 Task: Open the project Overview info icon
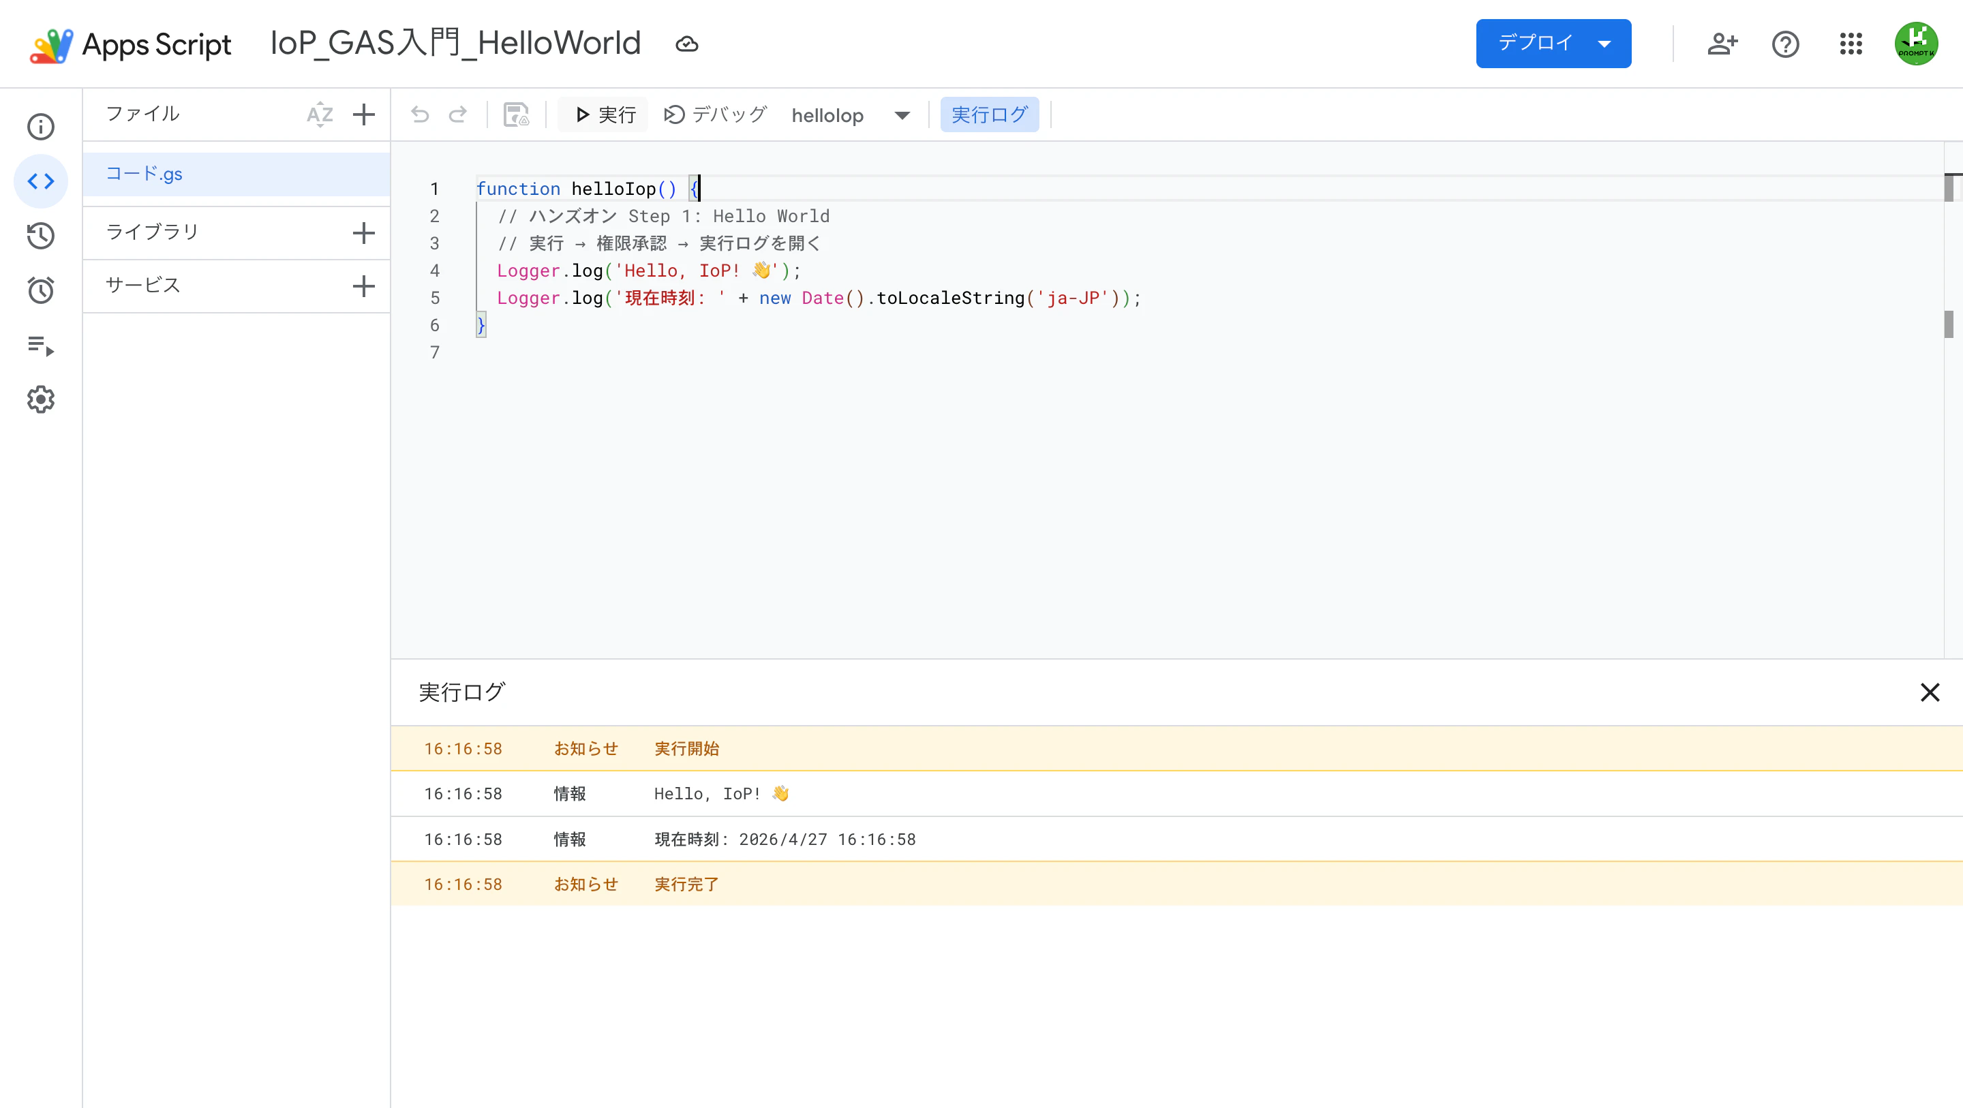(x=41, y=127)
